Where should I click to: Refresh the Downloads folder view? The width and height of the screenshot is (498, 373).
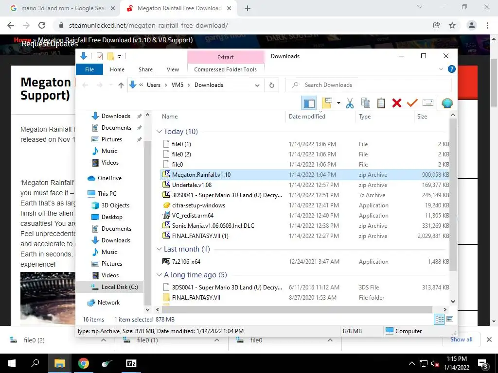tap(272, 85)
